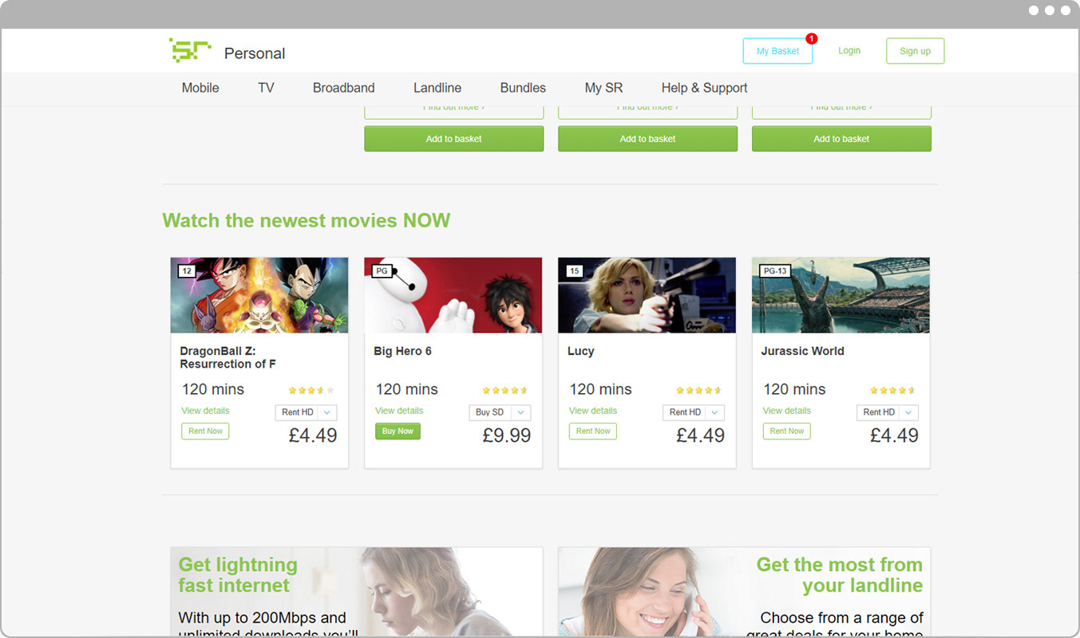The width and height of the screenshot is (1080, 638).
Task: Open the Landline menu
Action: (437, 88)
